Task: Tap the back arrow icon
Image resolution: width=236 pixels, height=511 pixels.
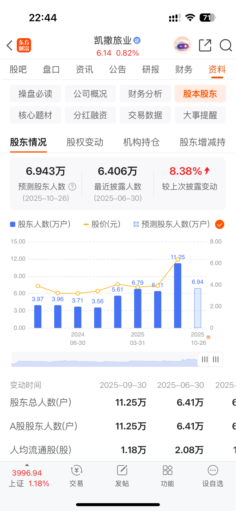Action: click(x=10, y=45)
